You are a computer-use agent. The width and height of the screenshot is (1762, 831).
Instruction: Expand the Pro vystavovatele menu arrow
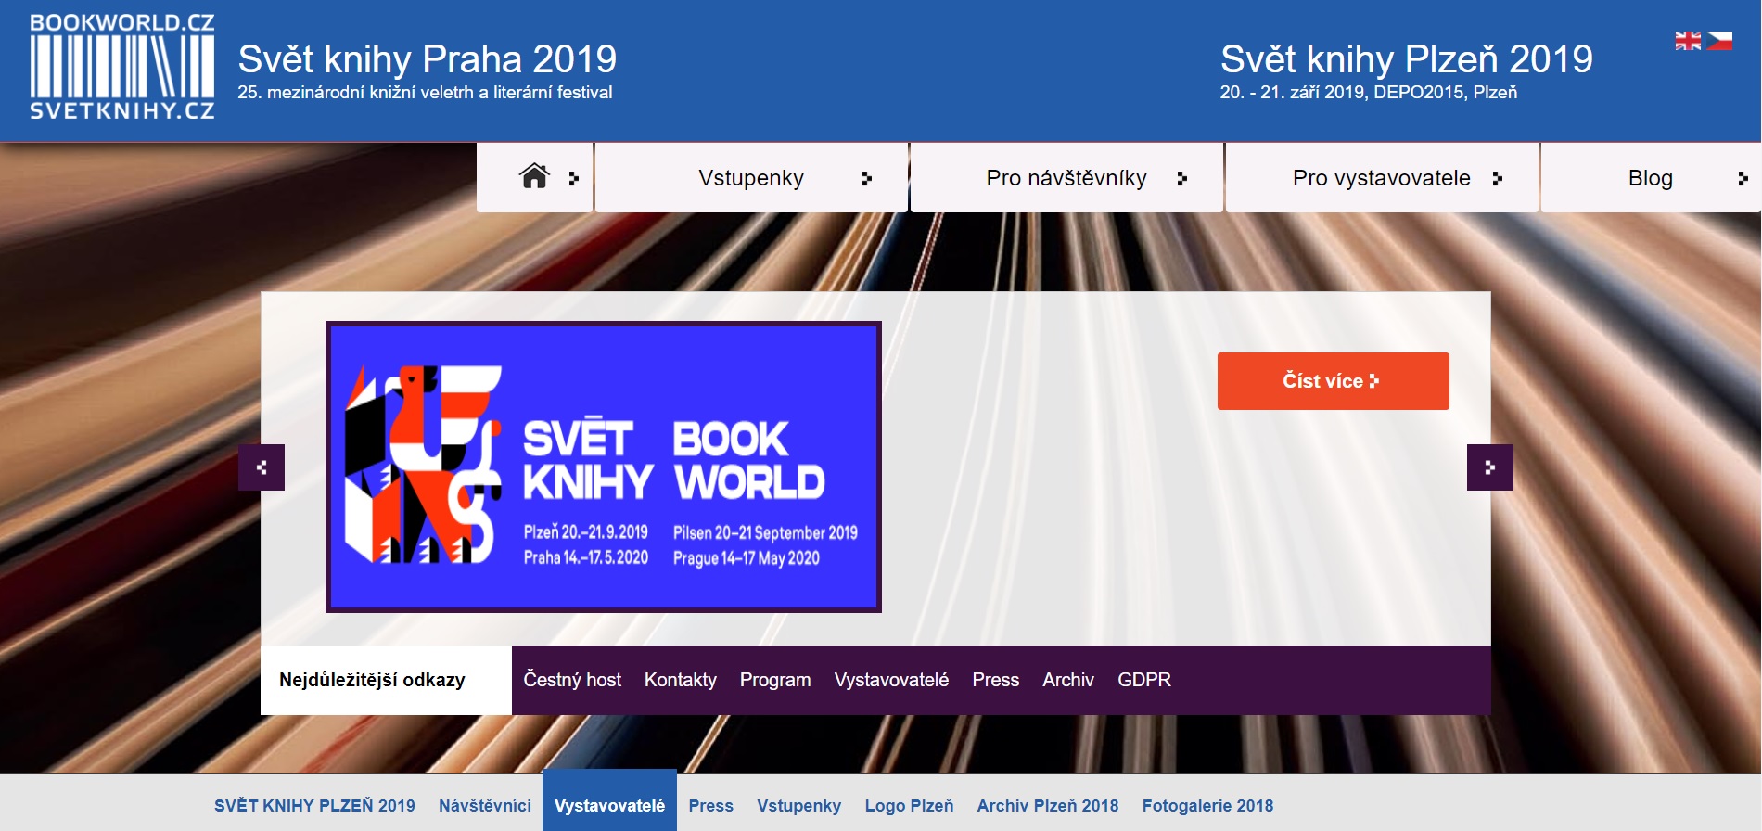click(x=1498, y=178)
